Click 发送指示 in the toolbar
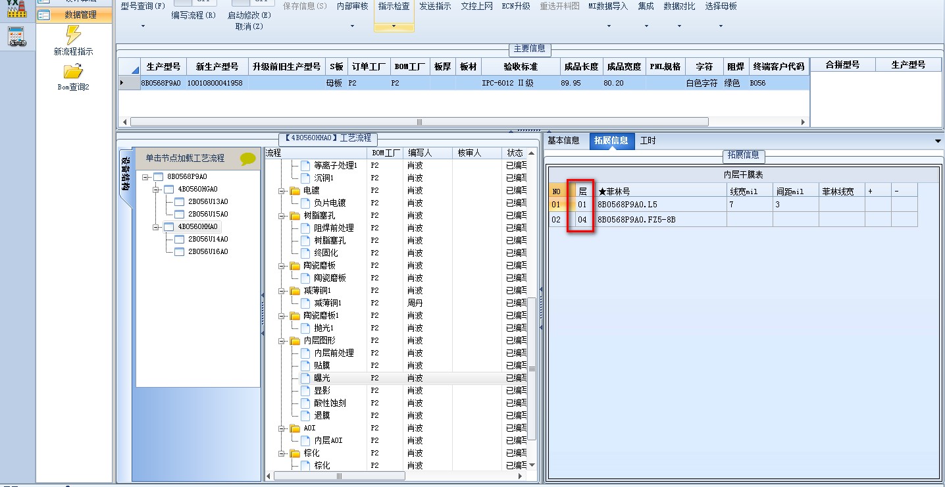The height and width of the screenshot is (487, 945). tap(435, 6)
